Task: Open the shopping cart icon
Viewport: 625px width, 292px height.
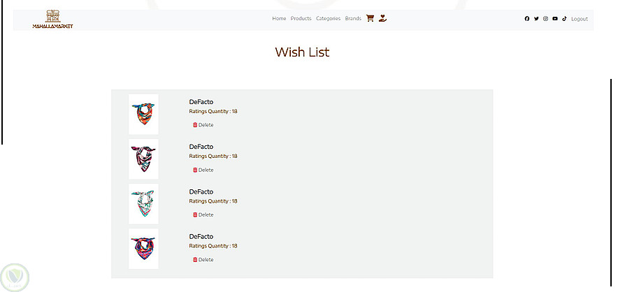Action: click(x=370, y=19)
